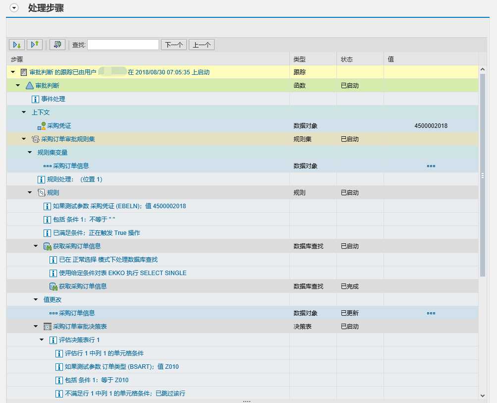The width and height of the screenshot is (497, 403).
Task: Click the 跟踪 type cell in root row
Action: (299, 72)
